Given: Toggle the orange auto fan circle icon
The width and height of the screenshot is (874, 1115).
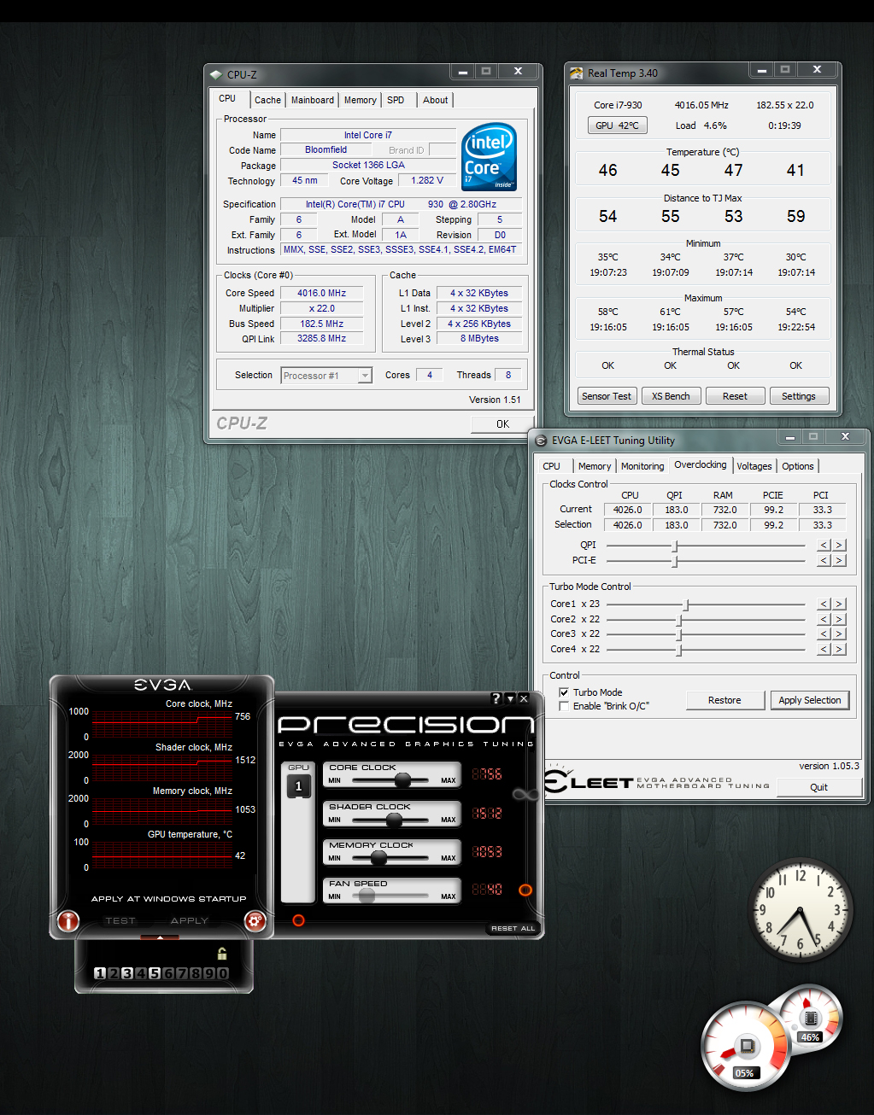Looking at the screenshot, I should [x=525, y=890].
